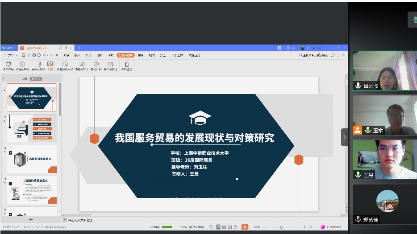Select the 大纲 (Outline) panel tab
Screen dimensions: 417x234
24,79
